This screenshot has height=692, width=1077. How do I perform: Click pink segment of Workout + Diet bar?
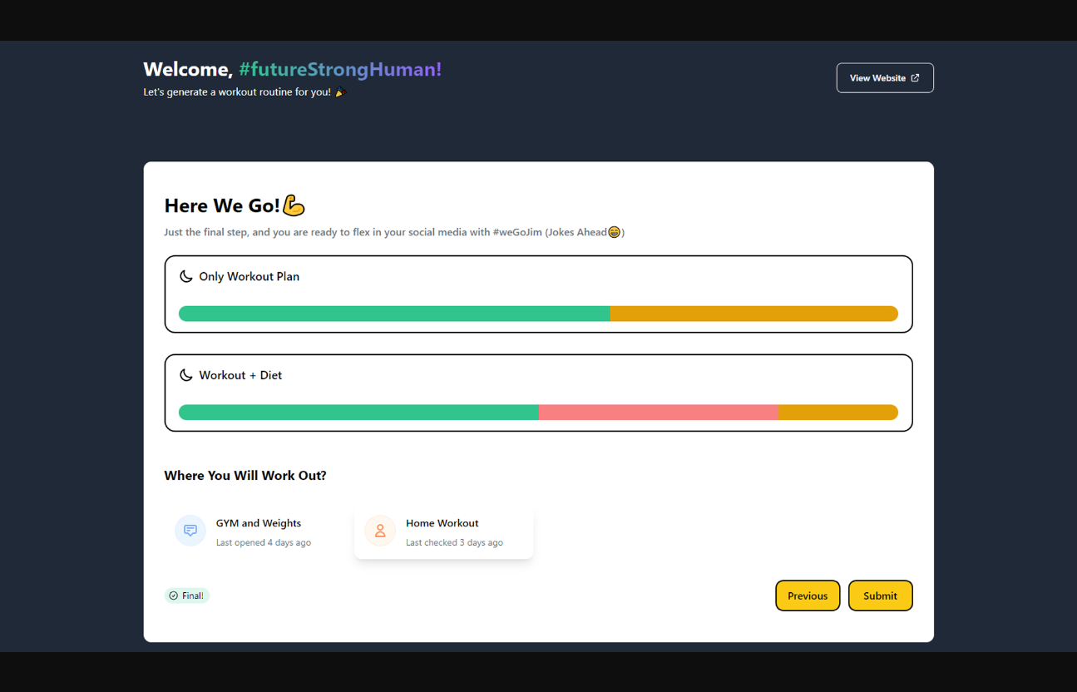[x=658, y=413]
